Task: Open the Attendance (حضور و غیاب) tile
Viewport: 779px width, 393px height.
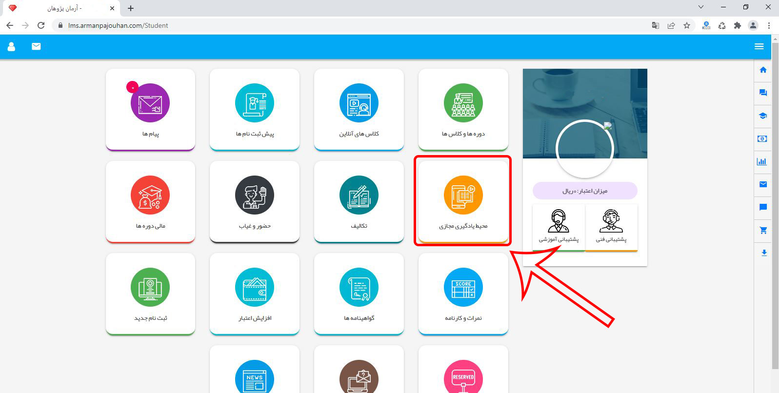Action: click(x=255, y=201)
